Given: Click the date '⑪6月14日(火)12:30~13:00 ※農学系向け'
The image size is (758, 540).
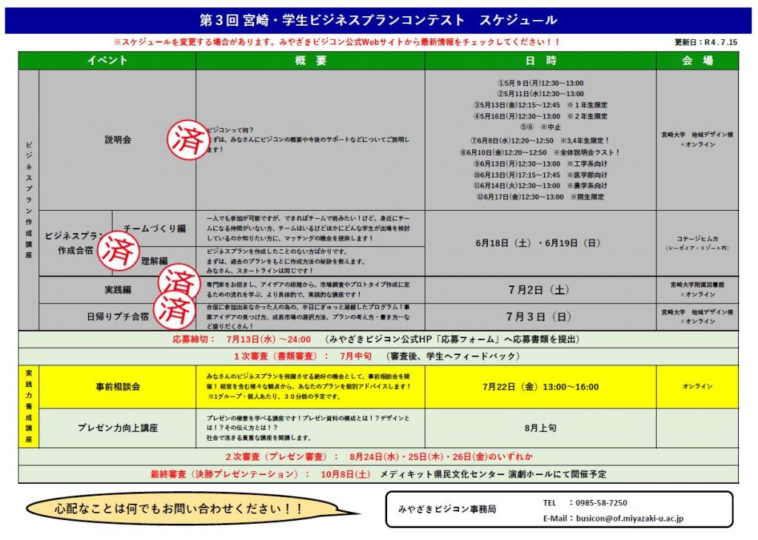Looking at the screenshot, I should (540, 186).
